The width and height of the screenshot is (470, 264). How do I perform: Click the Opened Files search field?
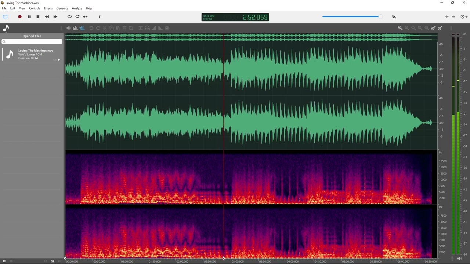[x=32, y=41]
